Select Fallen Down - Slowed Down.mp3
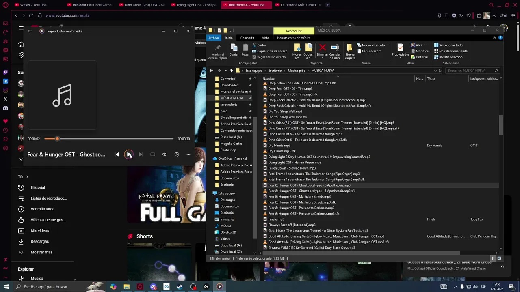The image size is (520, 292). pyautogui.click(x=292, y=168)
